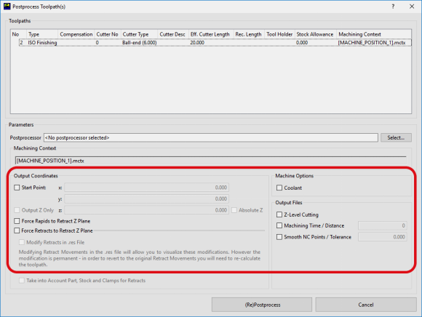Start the (Re)Postprocess button
Screen dimensions: 422x317
(262, 305)
